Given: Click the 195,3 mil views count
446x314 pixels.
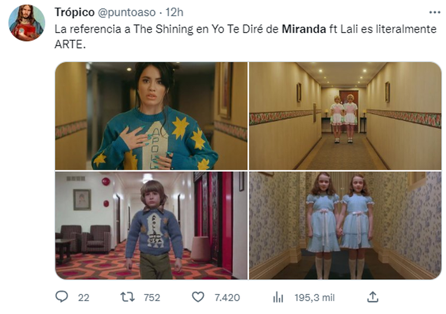Looking at the screenshot, I should pos(314,298).
